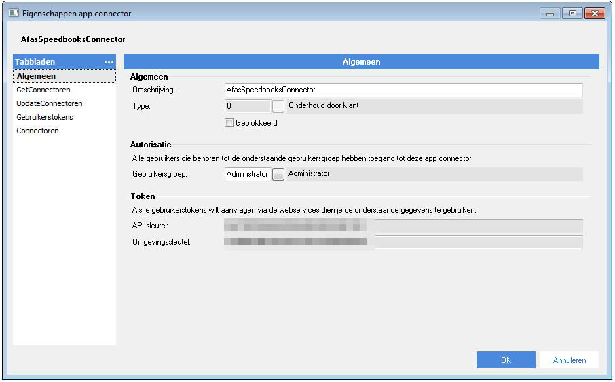Viewport: 615px width, 382px height.
Task: Toggle the Geblokkeerd checkbox
Action: (x=229, y=123)
